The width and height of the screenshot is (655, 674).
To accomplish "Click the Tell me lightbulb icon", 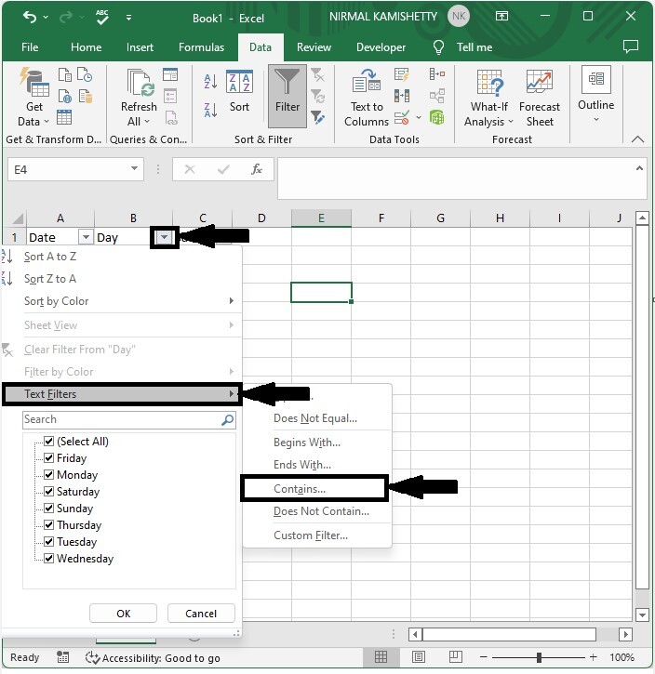I will pos(438,46).
